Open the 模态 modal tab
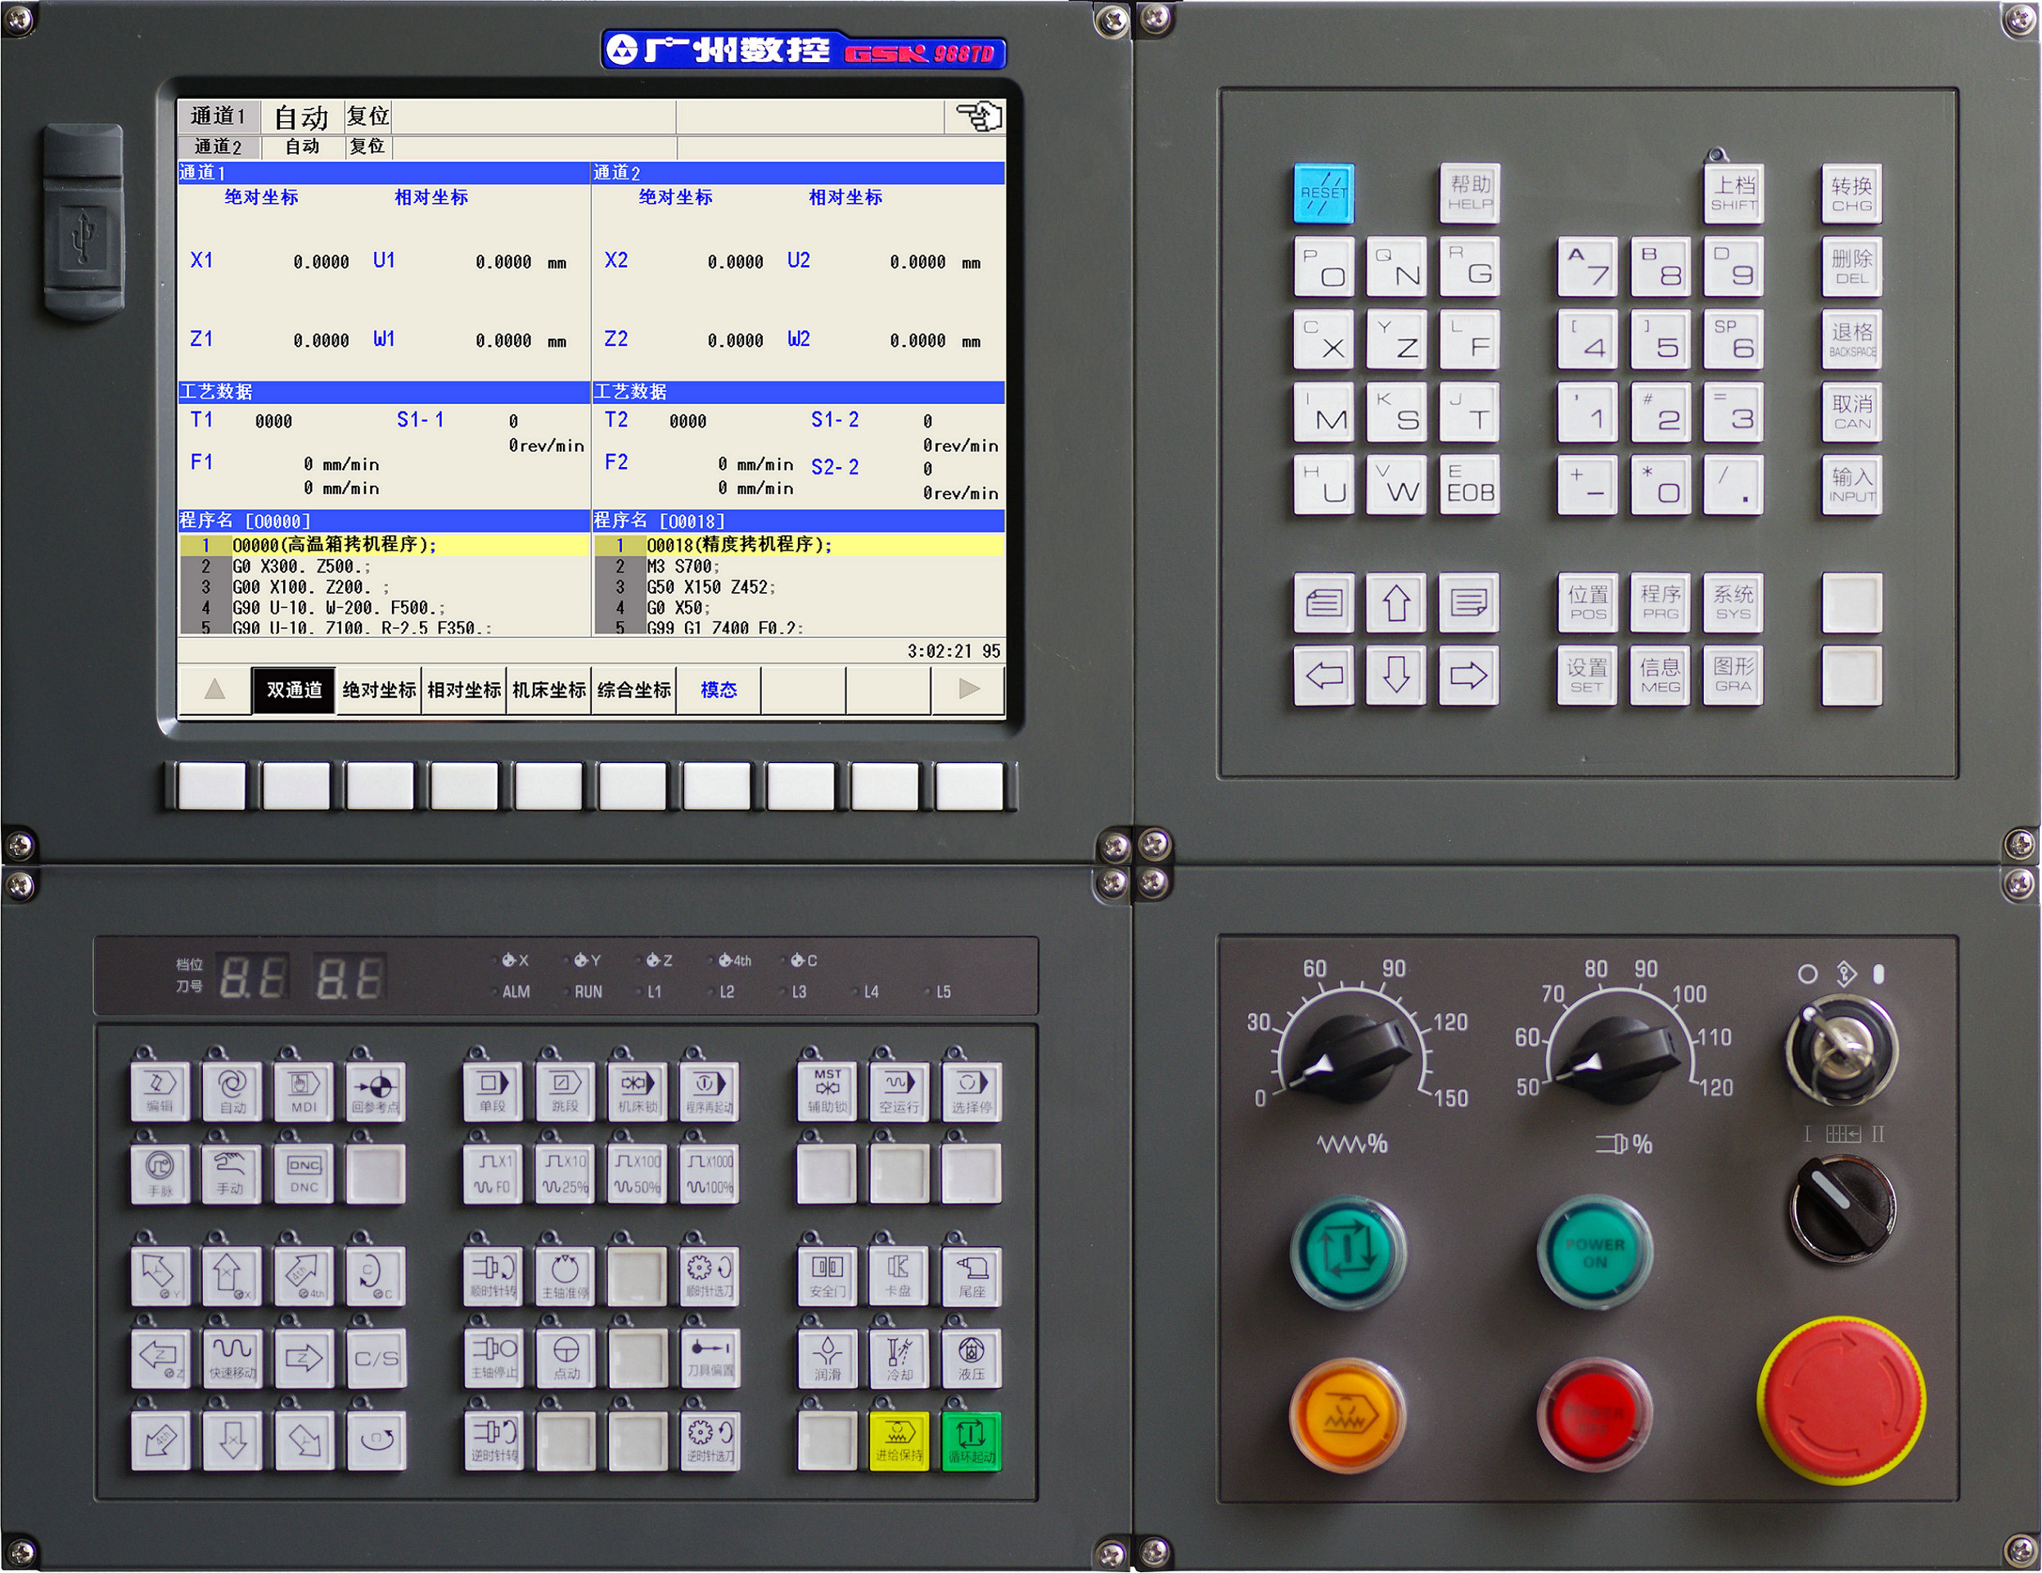This screenshot has height=1573, width=2042. (718, 690)
